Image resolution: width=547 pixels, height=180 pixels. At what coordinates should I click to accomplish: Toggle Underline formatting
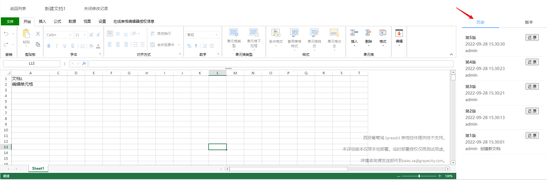[65, 46]
